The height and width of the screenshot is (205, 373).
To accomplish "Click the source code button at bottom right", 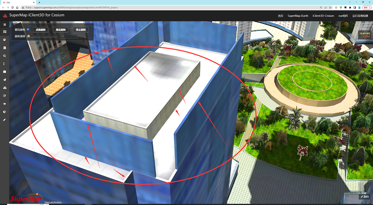I will pos(364,197).
